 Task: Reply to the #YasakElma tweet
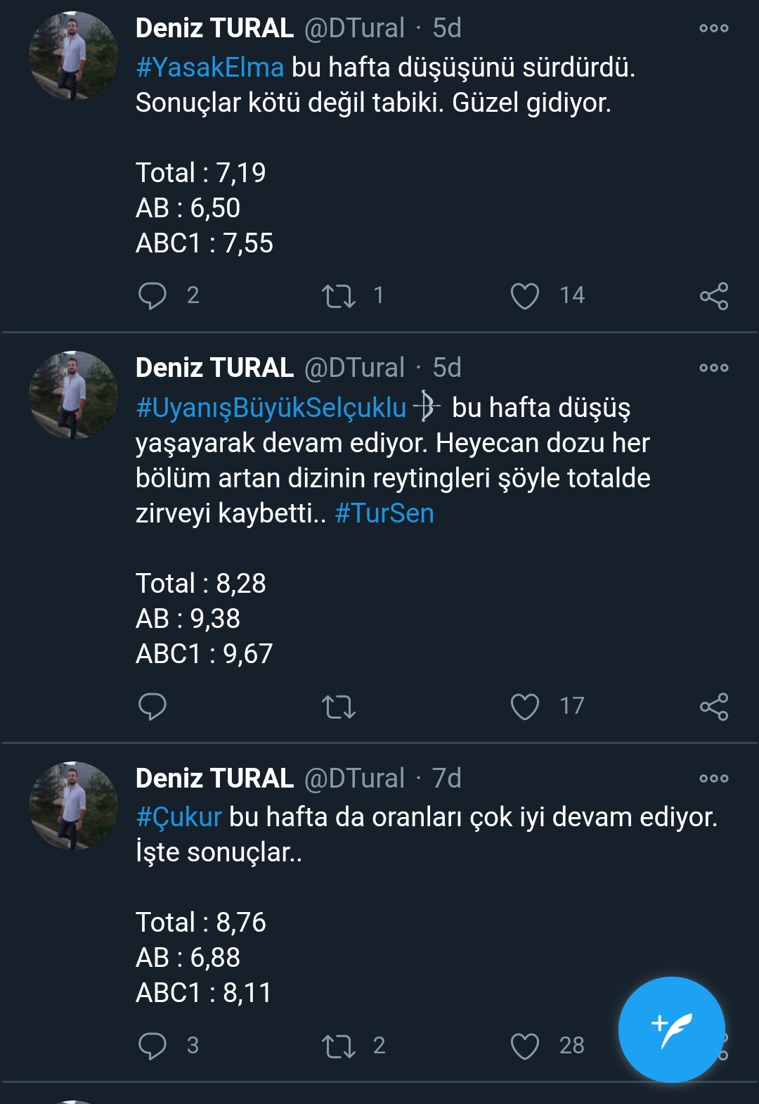click(x=153, y=295)
